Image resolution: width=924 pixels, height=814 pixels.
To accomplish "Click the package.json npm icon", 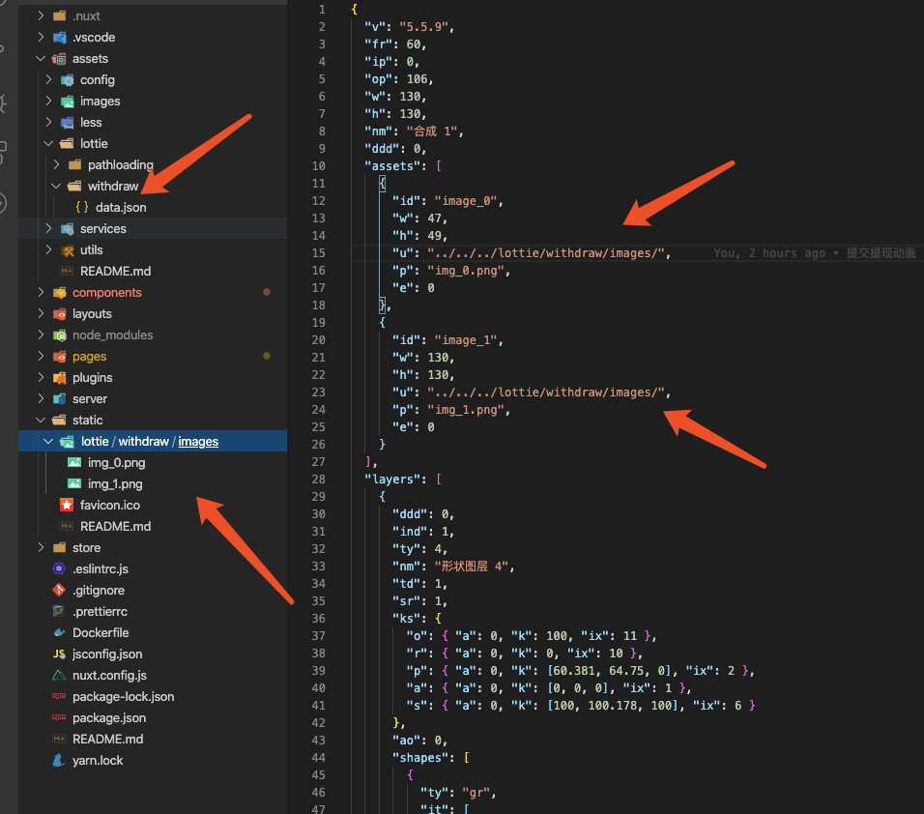I will click(59, 717).
